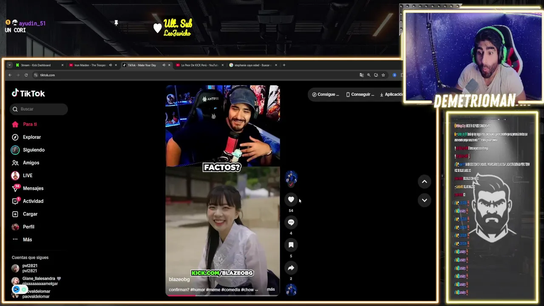Screen dimensions: 544x306
Task: Click Cargar to upload a video
Action: [25, 214]
